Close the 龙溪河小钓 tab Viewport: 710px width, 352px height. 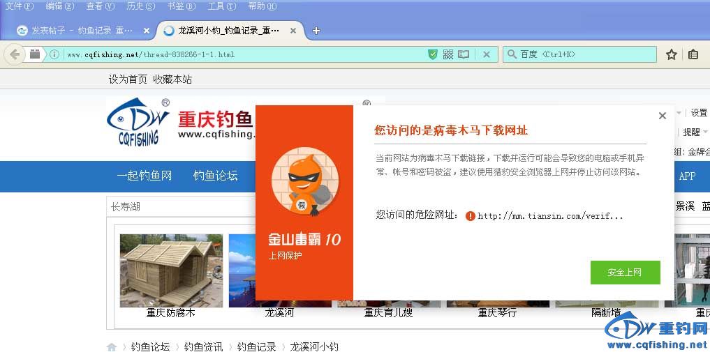pyautogui.click(x=293, y=31)
